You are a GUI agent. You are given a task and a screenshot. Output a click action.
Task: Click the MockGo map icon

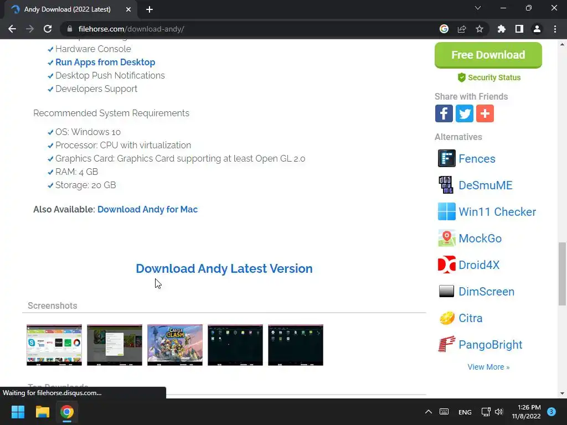(x=447, y=238)
